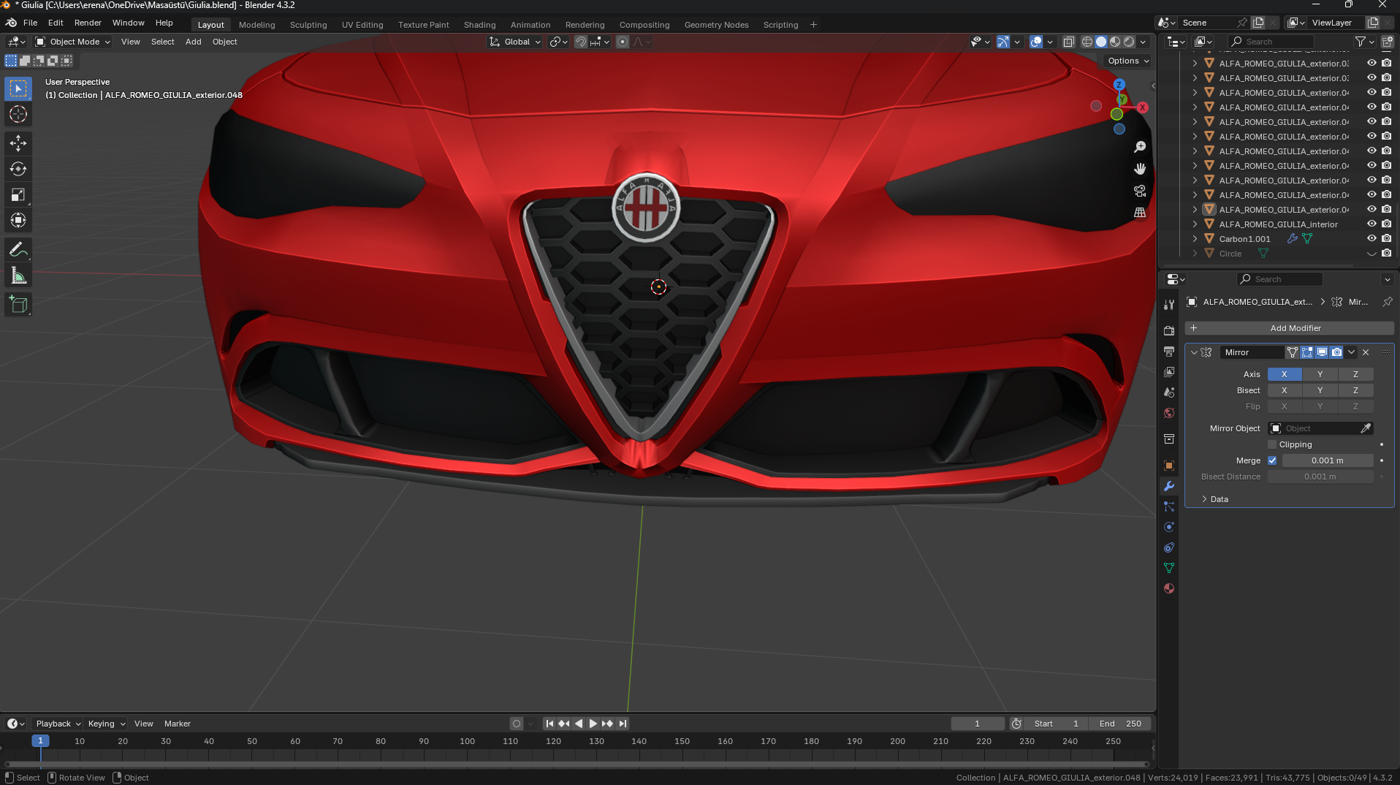
Task: Open the Output properties tab
Action: [x=1169, y=352]
